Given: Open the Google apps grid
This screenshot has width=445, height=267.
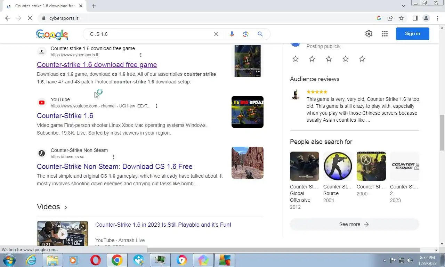Looking at the screenshot, I should pyautogui.click(x=385, y=34).
